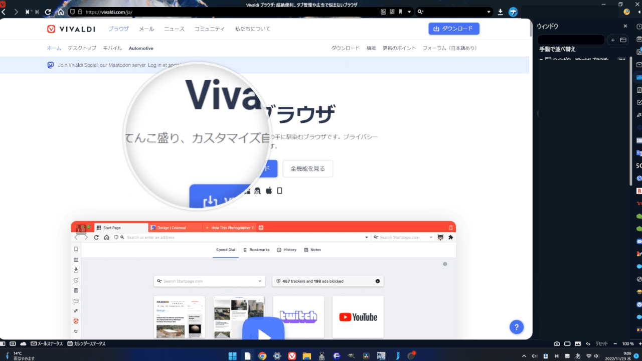
Task: Click the 手動で並べ替え sort label
Action: (557, 49)
